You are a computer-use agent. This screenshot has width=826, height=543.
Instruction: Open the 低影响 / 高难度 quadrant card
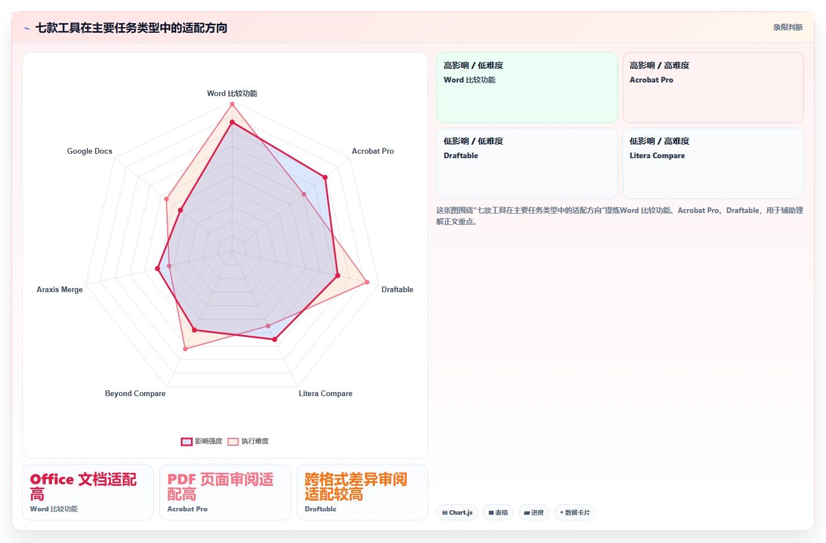pos(713,163)
